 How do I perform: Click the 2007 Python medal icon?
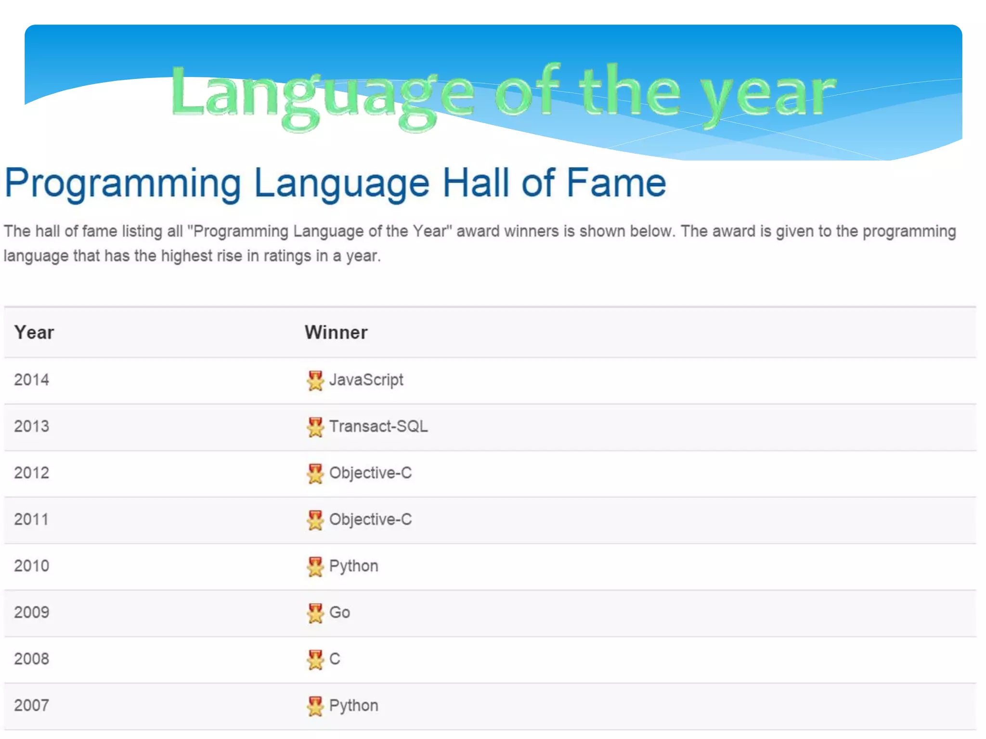click(x=315, y=706)
